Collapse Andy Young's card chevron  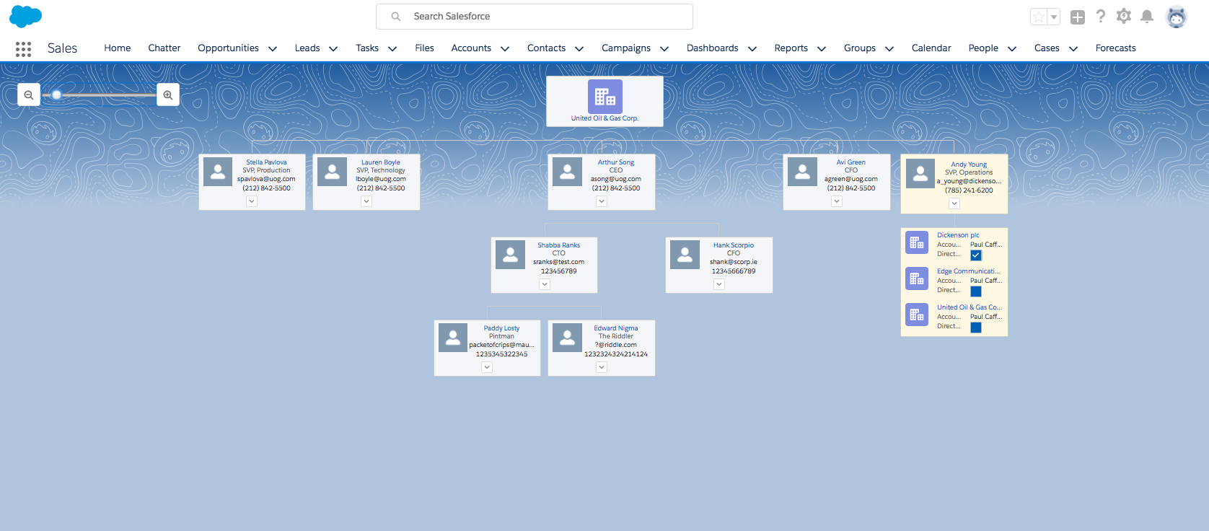(954, 203)
